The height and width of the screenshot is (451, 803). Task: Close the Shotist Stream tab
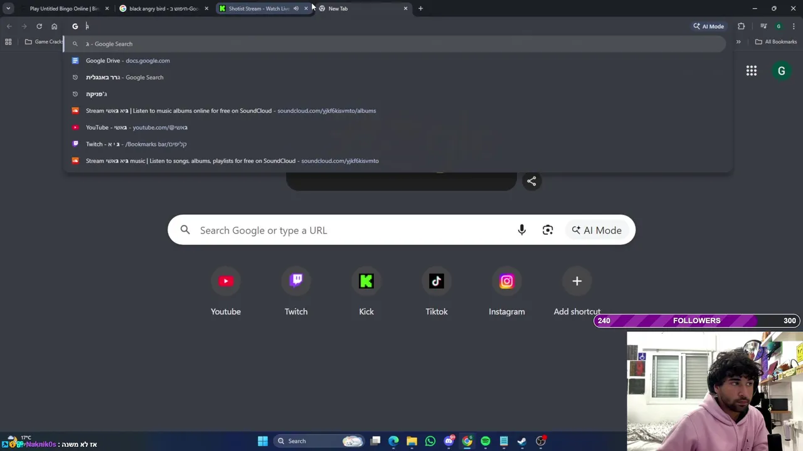click(306, 9)
